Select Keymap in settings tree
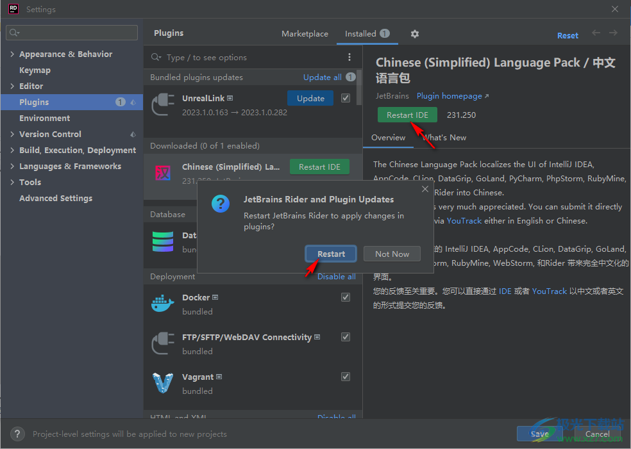 35,70
